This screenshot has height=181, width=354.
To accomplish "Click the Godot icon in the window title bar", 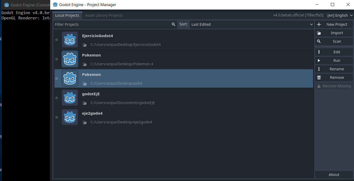I will pos(55,5).
